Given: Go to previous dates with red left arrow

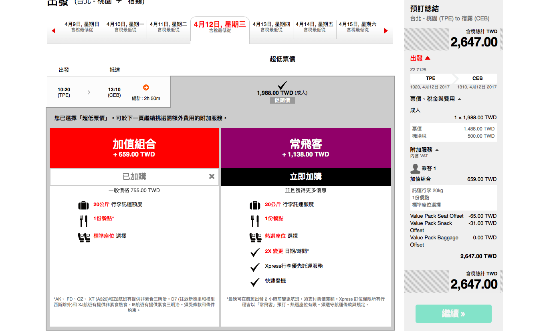Looking at the screenshot, I should (x=54, y=31).
